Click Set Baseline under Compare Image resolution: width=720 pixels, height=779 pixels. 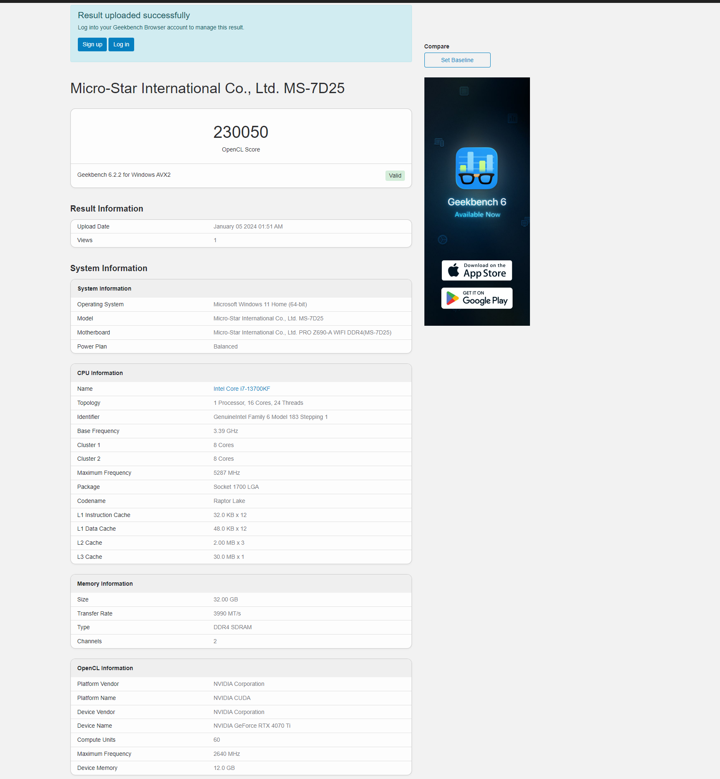pos(457,60)
